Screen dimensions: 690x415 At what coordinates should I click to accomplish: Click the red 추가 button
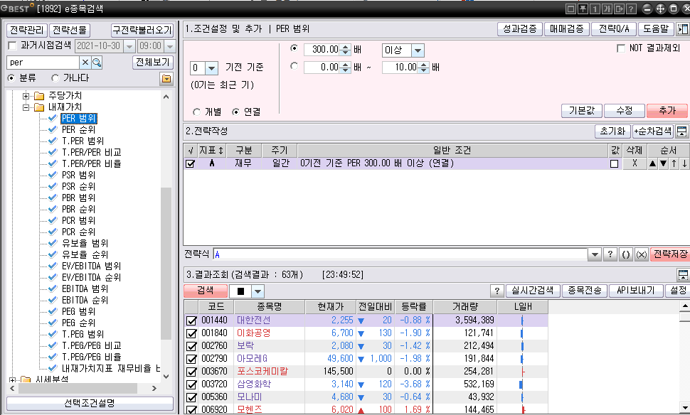pyautogui.click(x=667, y=110)
